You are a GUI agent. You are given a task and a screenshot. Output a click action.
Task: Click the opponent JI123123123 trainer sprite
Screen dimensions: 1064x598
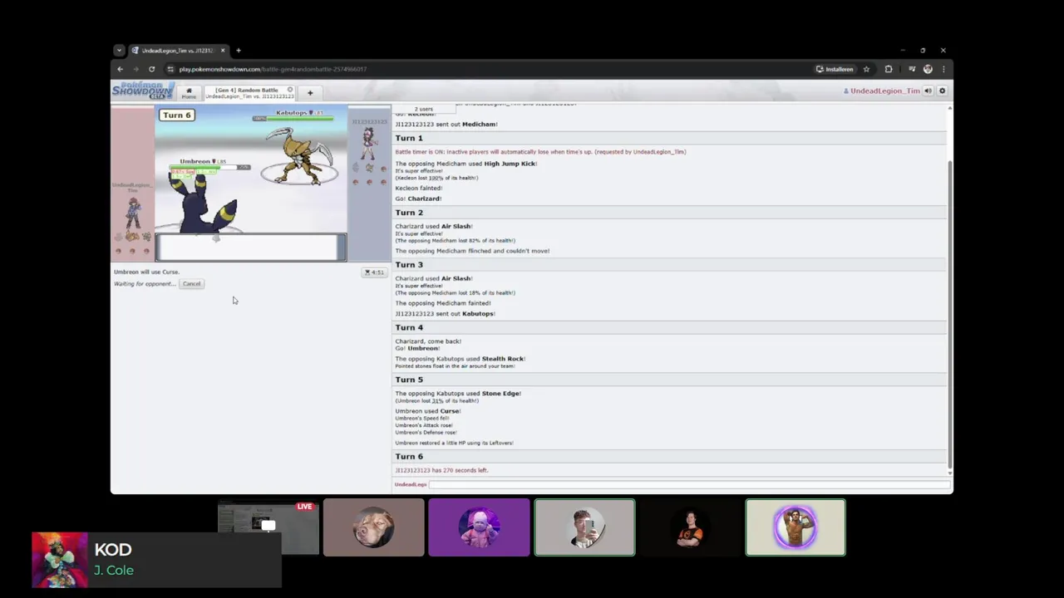click(x=368, y=145)
